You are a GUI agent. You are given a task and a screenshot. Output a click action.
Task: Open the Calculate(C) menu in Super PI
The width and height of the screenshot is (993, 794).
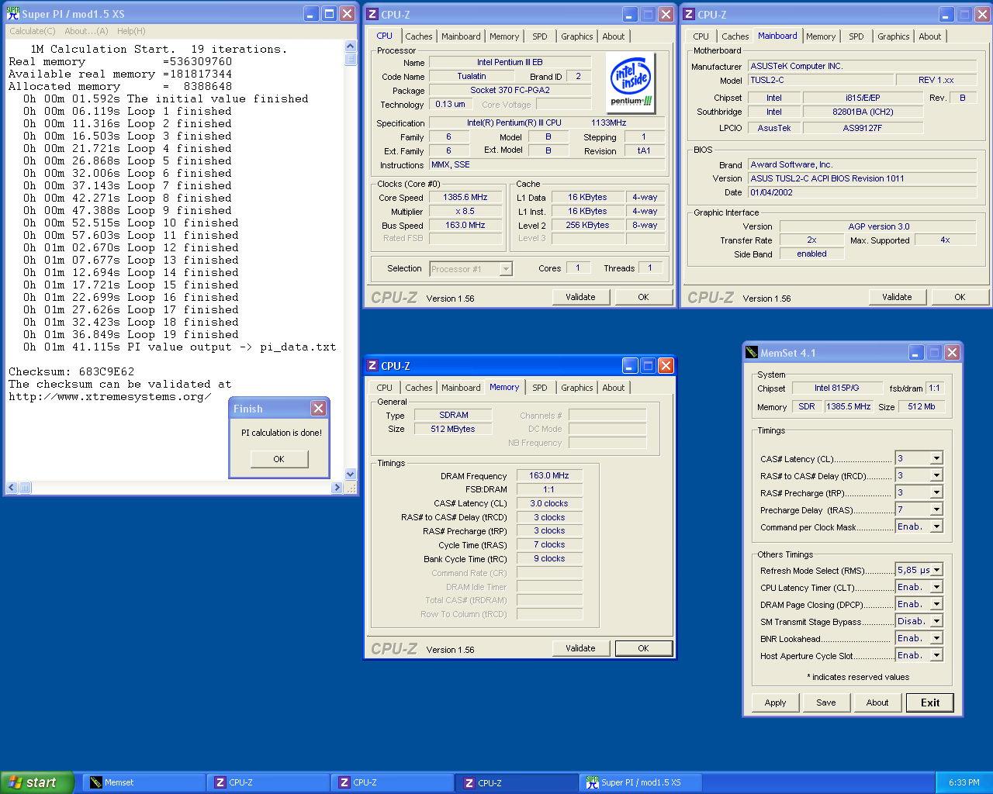(x=33, y=31)
